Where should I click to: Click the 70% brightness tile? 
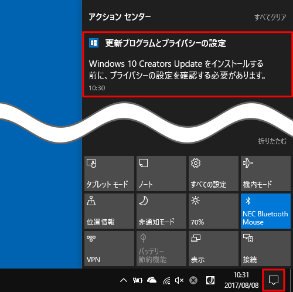click(213, 211)
